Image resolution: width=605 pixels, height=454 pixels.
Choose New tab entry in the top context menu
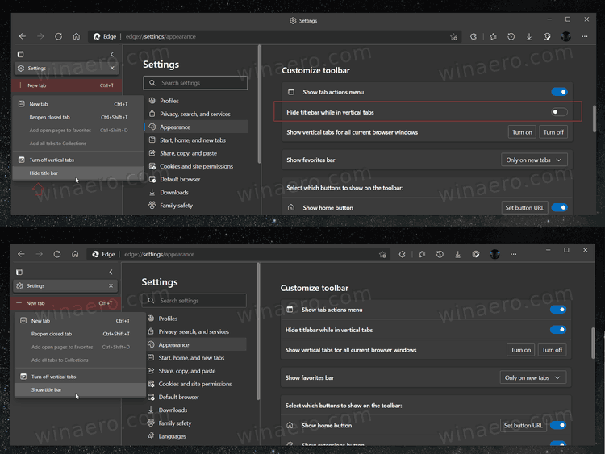(x=78, y=104)
